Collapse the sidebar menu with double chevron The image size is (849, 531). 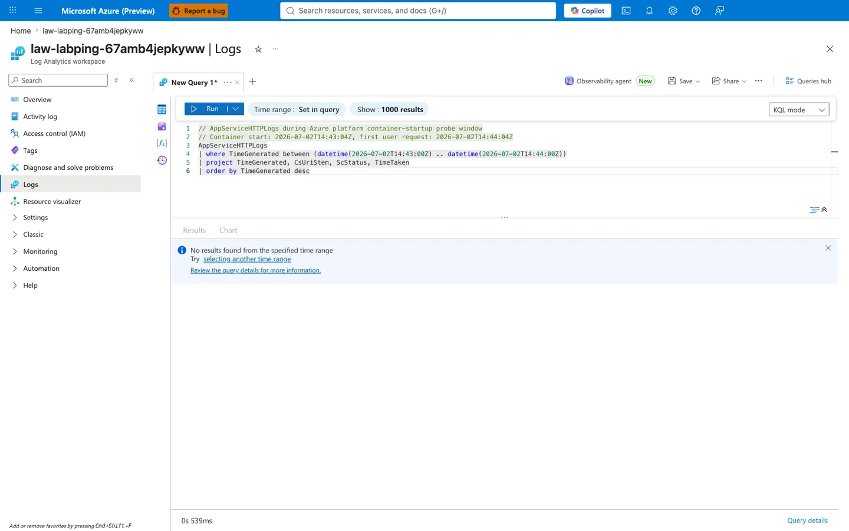pyautogui.click(x=132, y=80)
